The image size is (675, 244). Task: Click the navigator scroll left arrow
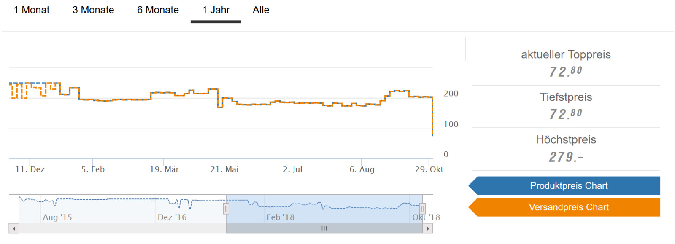(14, 228)
